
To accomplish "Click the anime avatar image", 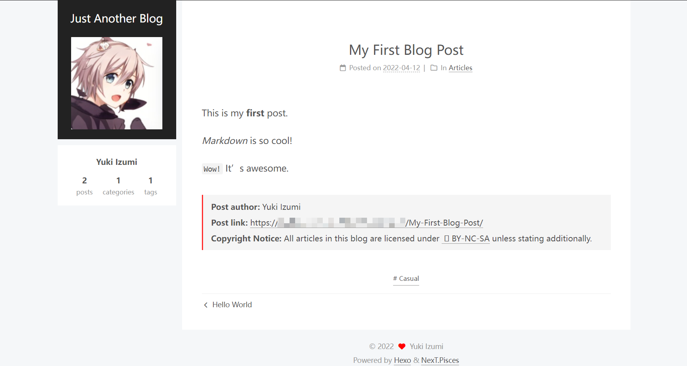I will 117,83.
